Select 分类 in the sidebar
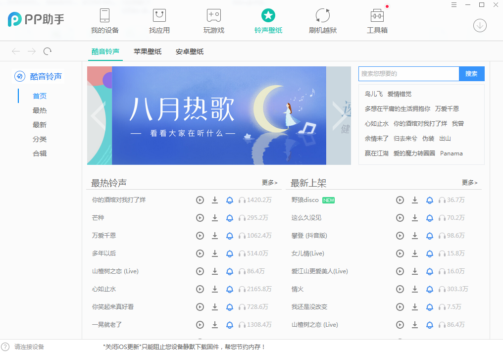This screenshot has height=352, width=503. (40, 139)
